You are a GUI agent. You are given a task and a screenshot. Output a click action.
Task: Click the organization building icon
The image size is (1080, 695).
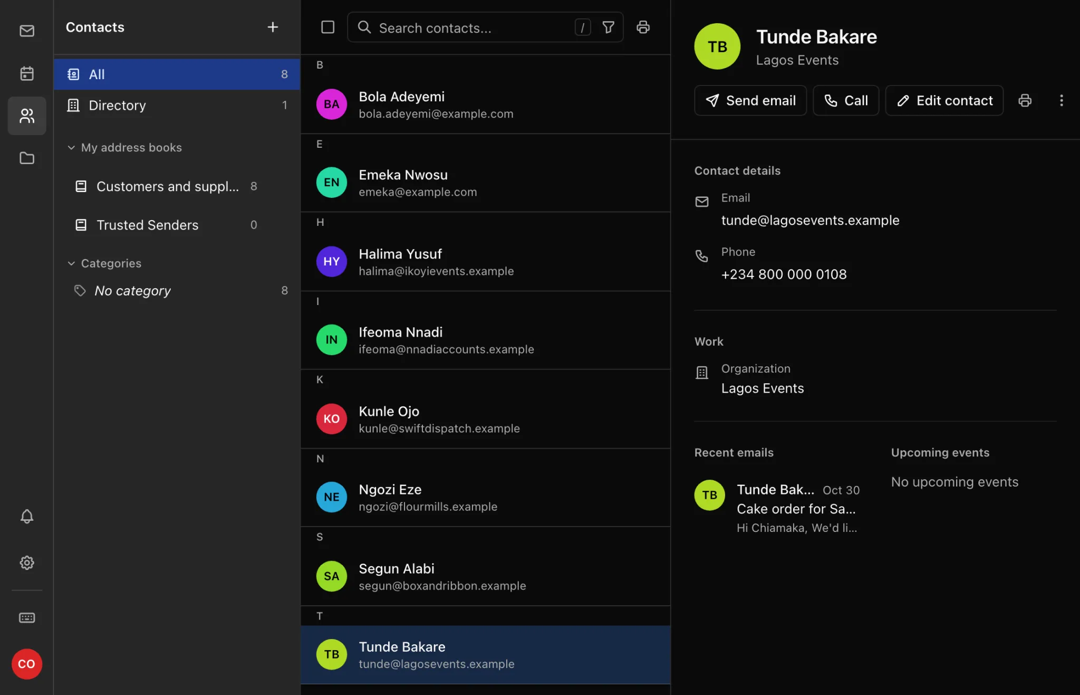[x=702, y=373]
